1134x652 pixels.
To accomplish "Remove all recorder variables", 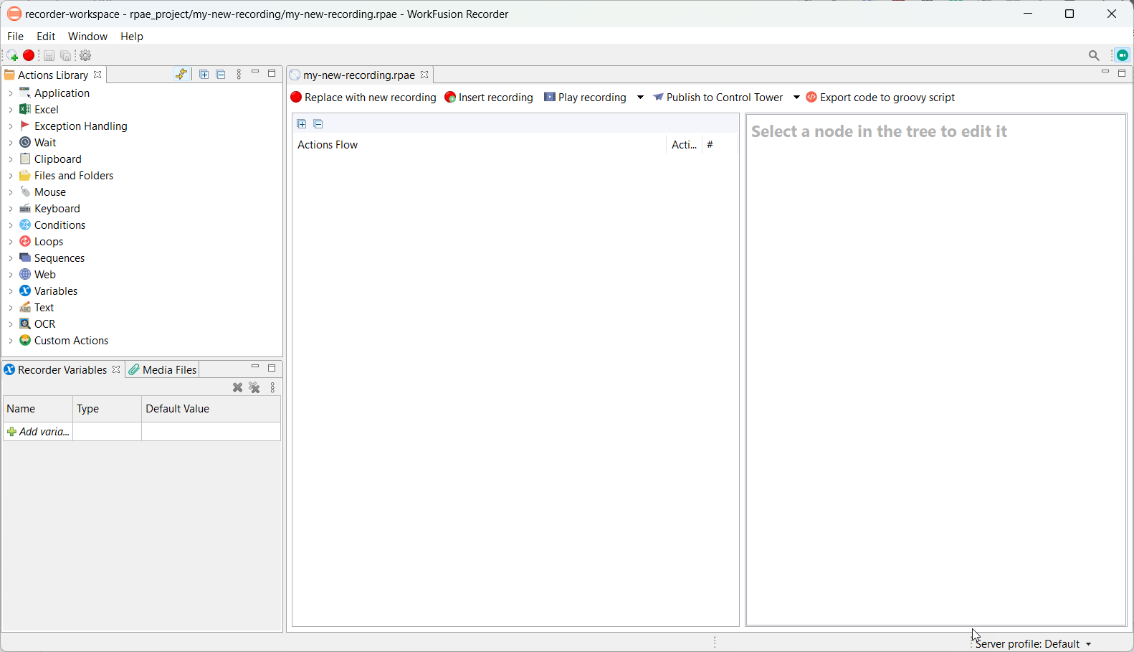I will 254,388.
